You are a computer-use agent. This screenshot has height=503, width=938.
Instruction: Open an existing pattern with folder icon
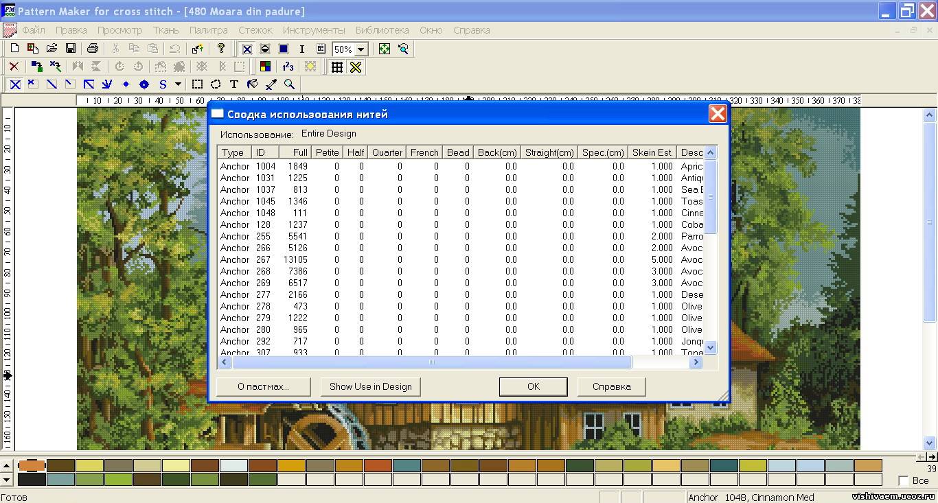pos(52,49)
